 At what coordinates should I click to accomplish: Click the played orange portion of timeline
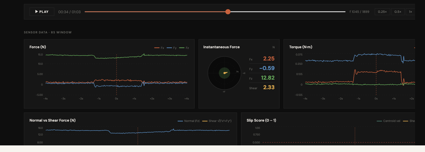point(155,12)
